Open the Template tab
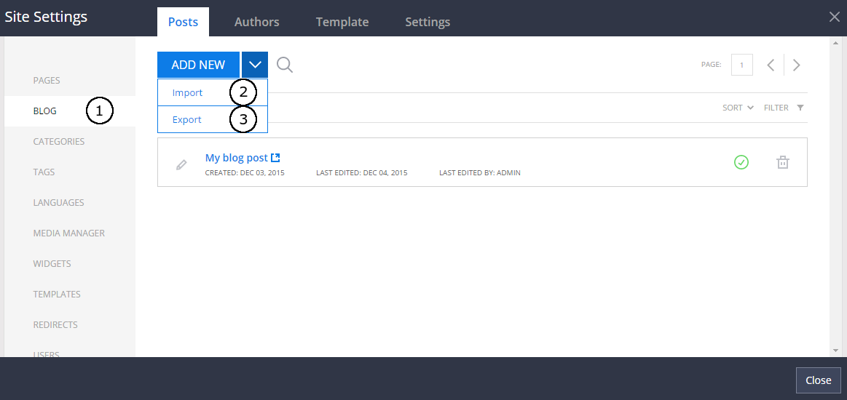The height and width of the screenshot is (400, 847). [342, 22]
